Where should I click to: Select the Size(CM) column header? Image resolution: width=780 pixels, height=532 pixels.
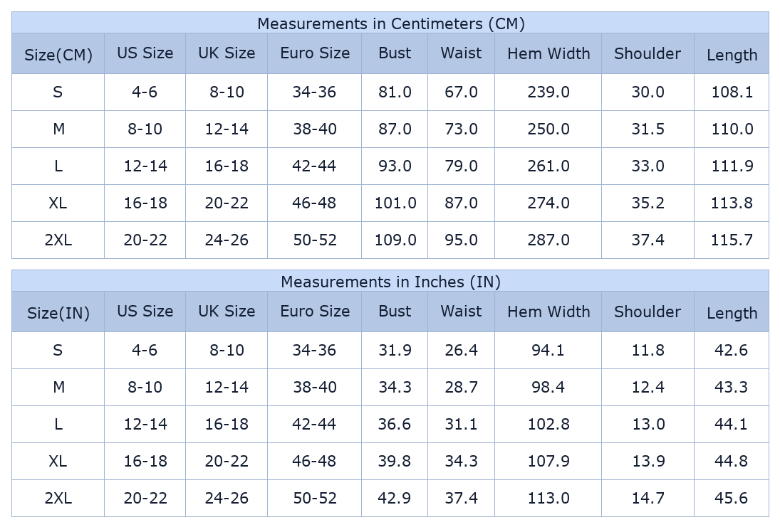(x=58, y=55)
